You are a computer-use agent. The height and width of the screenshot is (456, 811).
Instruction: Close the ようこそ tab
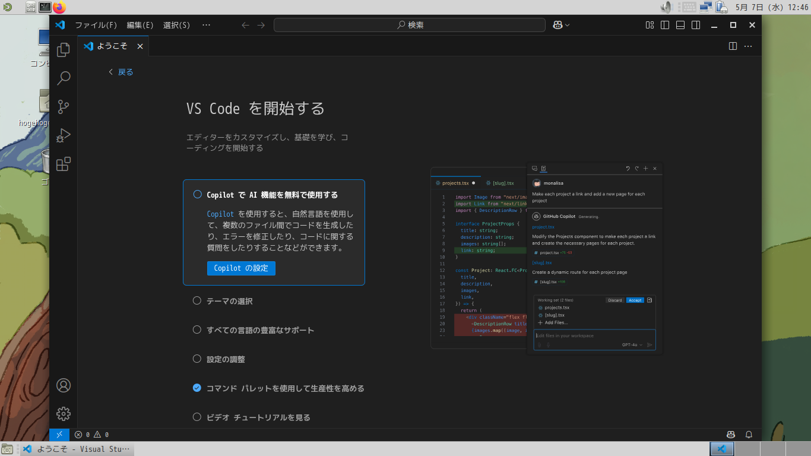pyautogui.click(x=140, y=46)
